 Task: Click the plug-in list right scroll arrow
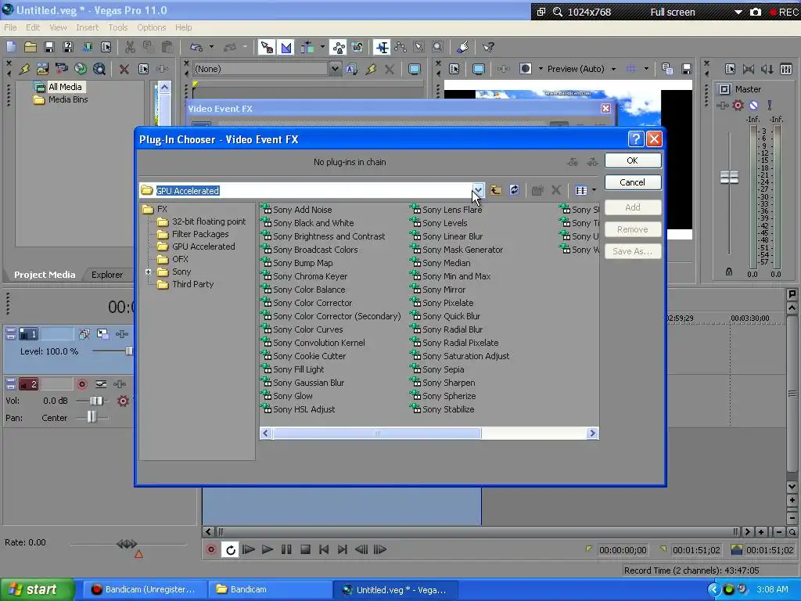click(592, 434)
